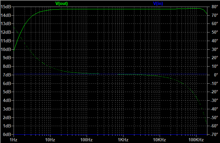The image size is (220, 143).
Task: Click the 5dB magnitude axis label
Action: coord(7,92)
